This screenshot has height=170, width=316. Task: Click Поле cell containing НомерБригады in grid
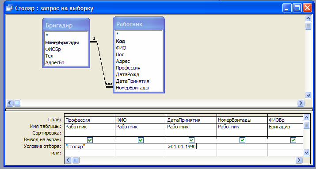(x=242, y=120)
